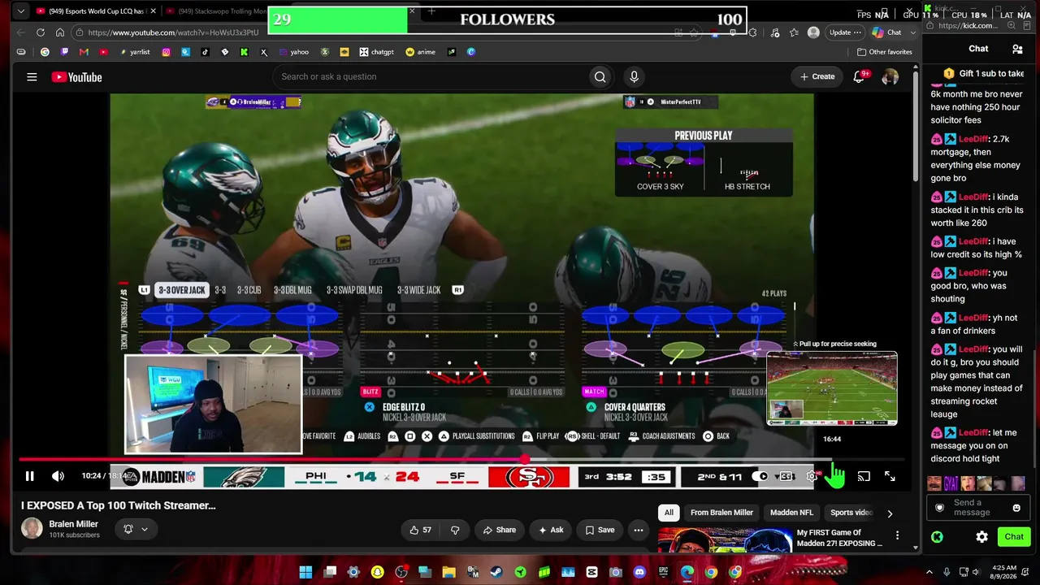Open the anime bookmark
The width and height of the screenshot is (1040, 585).
pos(421,52)
